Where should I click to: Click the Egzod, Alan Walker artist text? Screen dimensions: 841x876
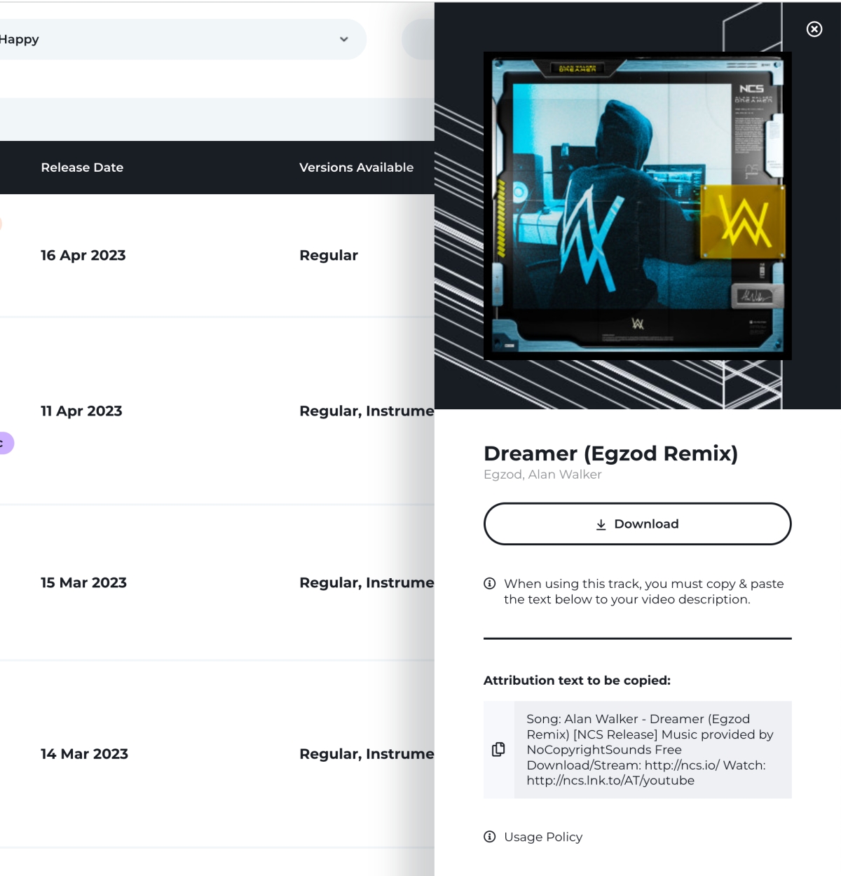coord(542,474)
